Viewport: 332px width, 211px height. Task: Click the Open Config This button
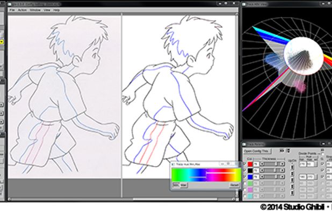tap(257, 151)
